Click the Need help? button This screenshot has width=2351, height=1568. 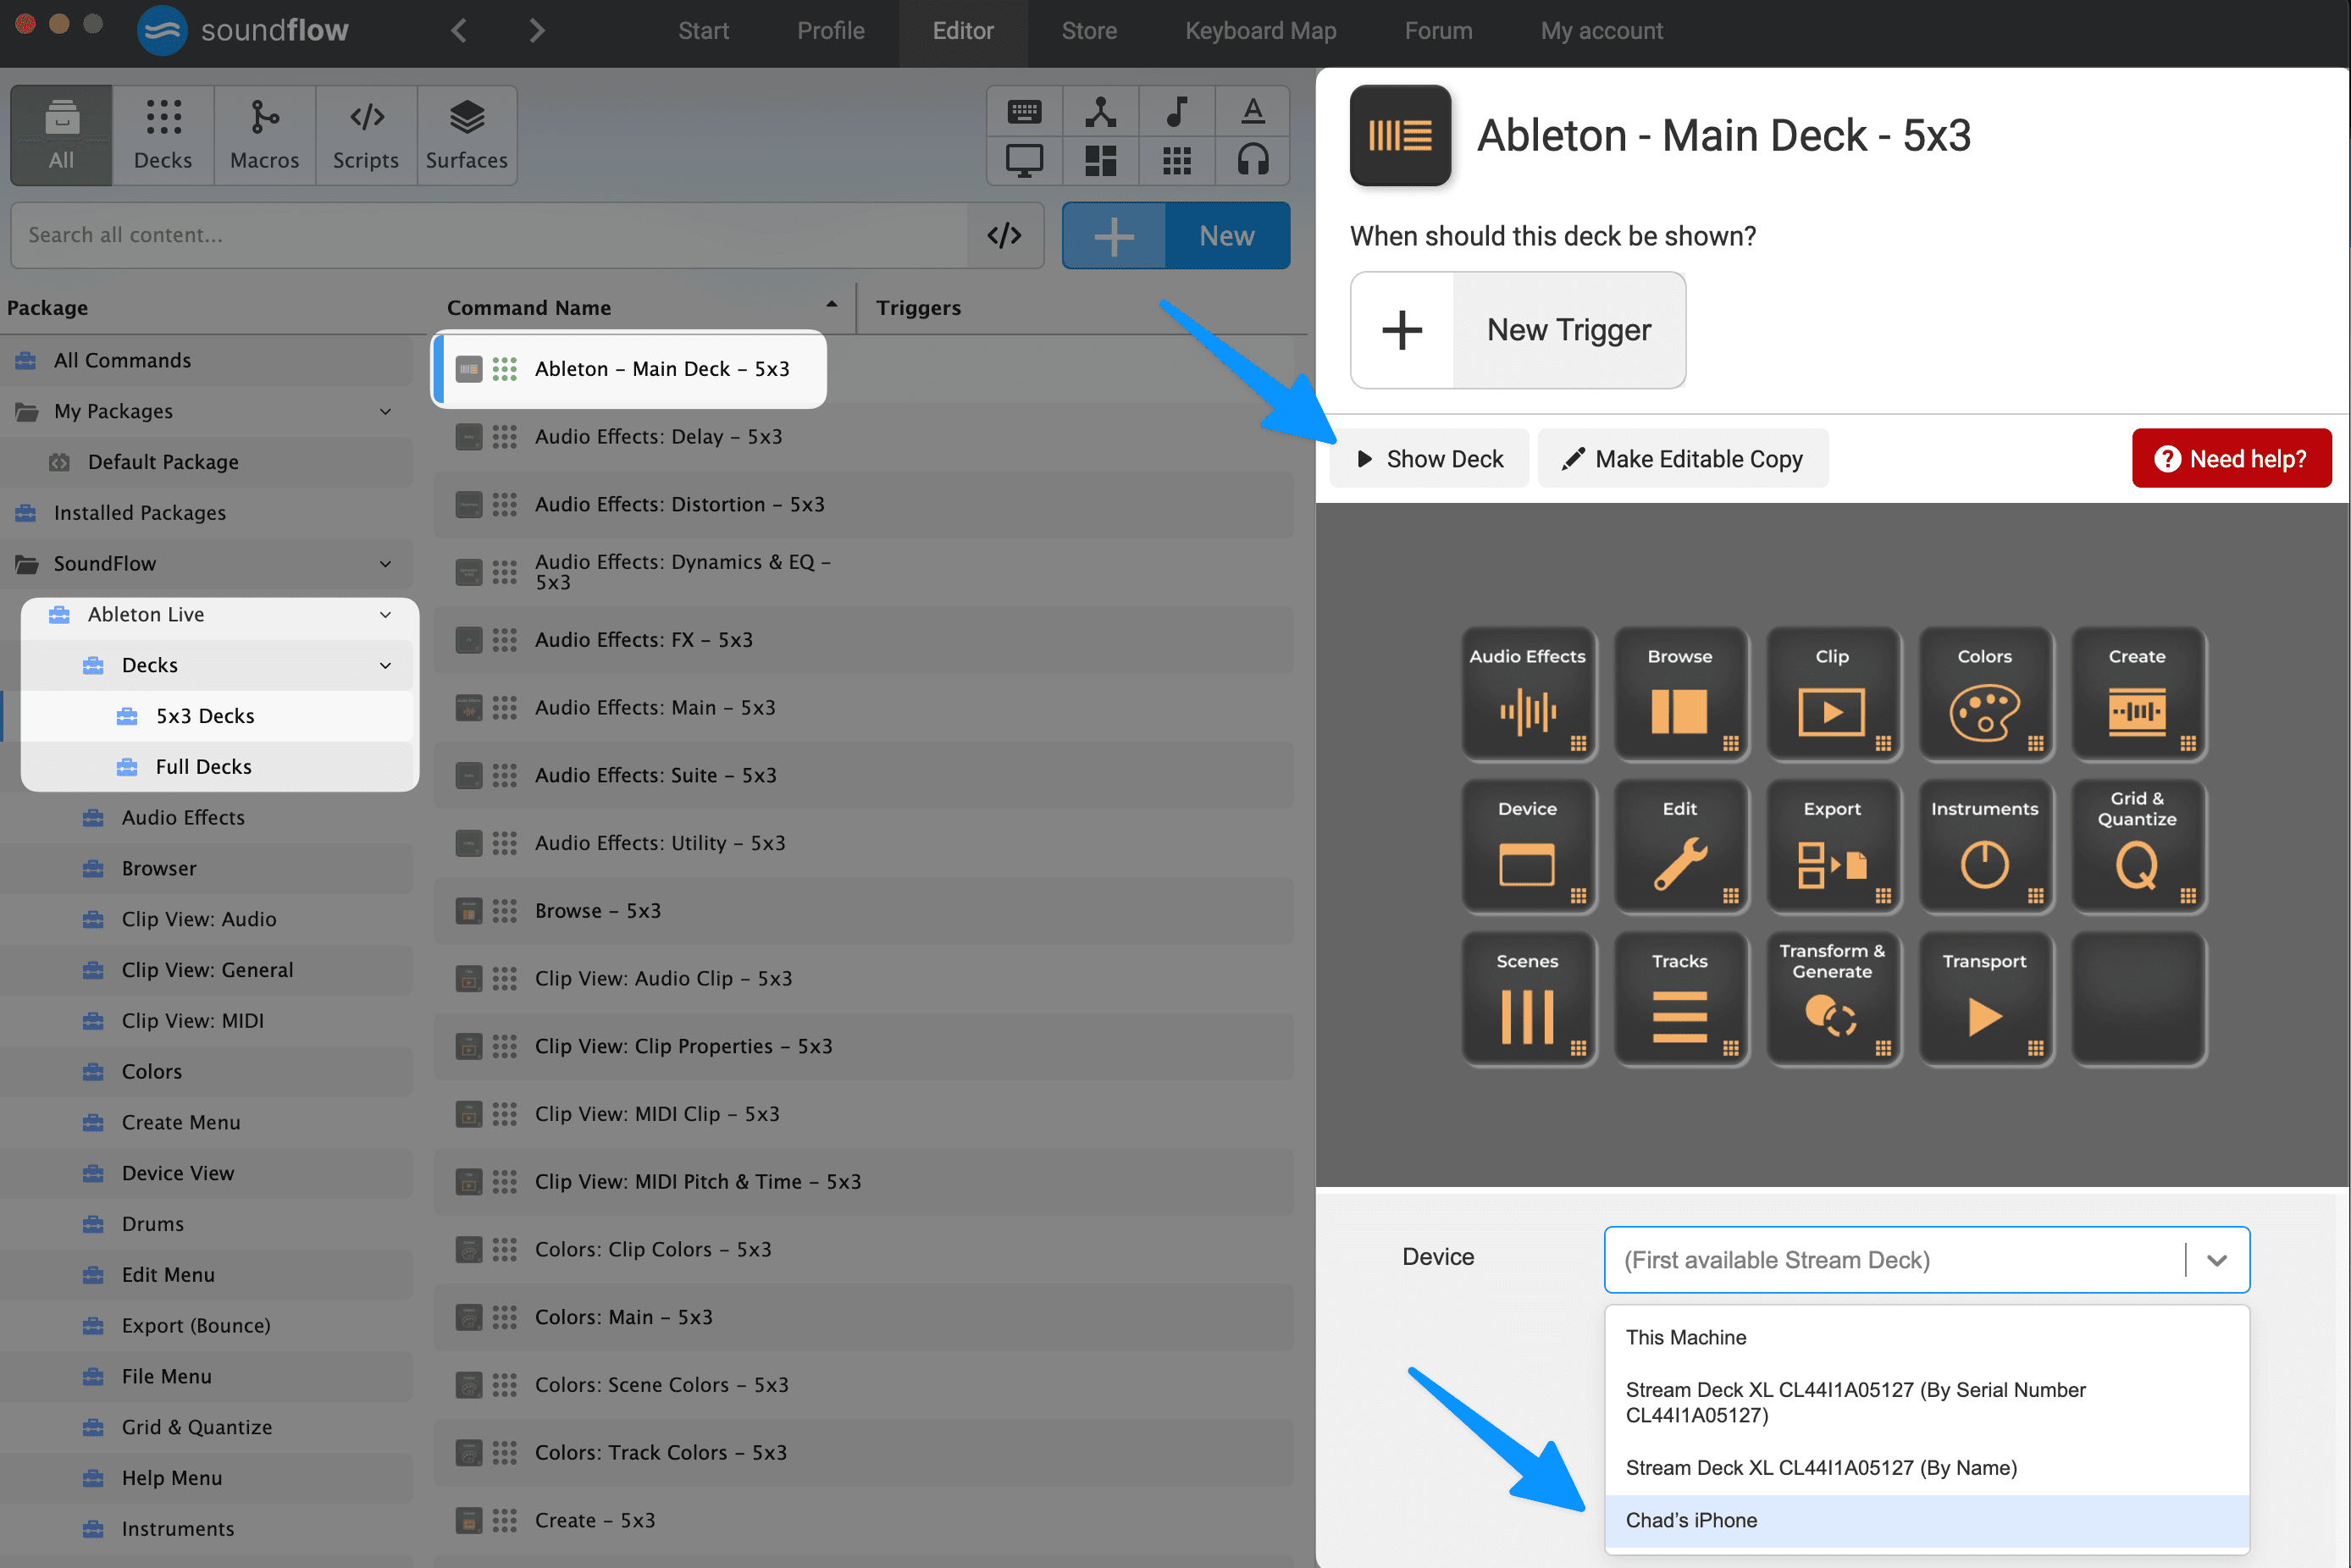tap(2231, 459)
